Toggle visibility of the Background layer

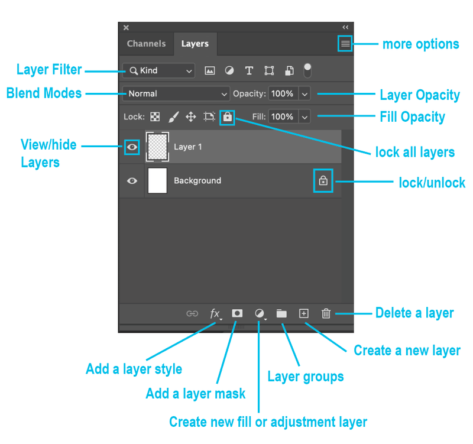click(x=131, y=180)
